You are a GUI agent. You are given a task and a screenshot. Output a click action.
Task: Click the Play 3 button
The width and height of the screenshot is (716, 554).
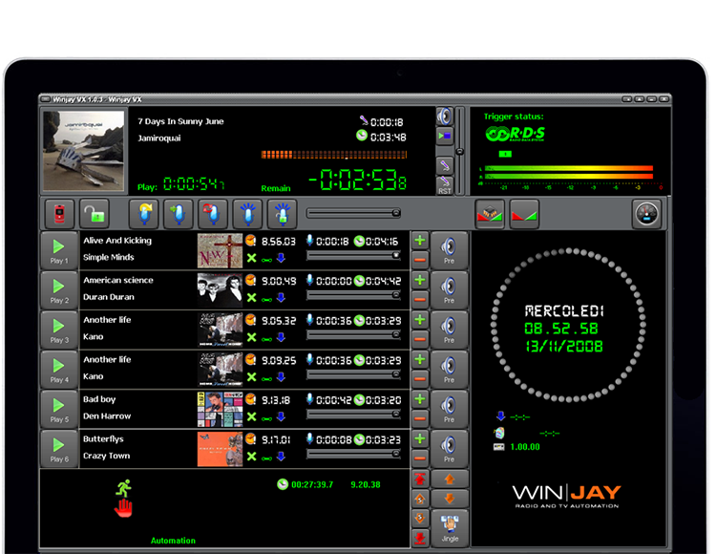click(59, 330)
